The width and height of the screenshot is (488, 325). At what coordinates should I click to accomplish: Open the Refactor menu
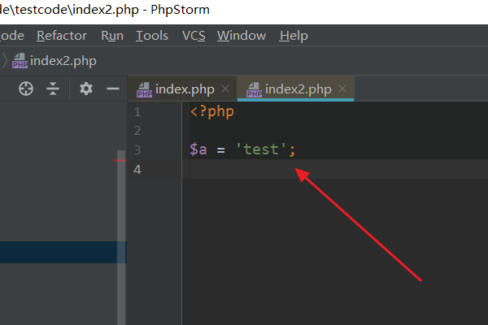point(62,36)
